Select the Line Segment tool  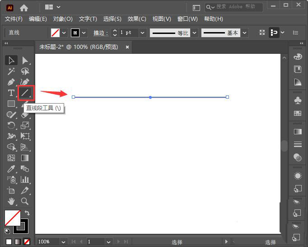[x=25, y=93]
